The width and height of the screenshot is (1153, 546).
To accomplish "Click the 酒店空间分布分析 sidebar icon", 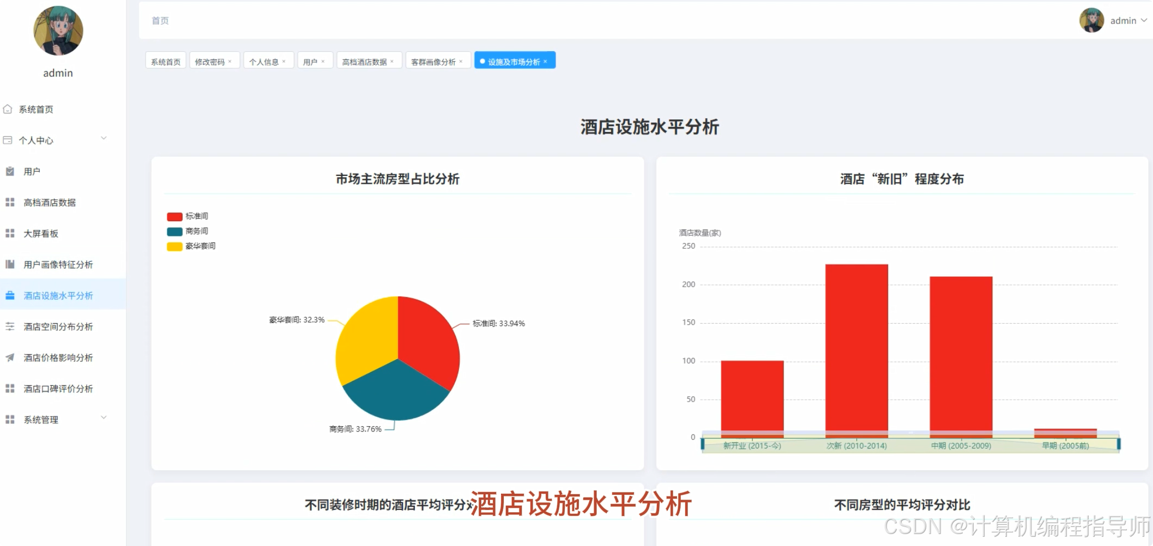I will (x=9, y=326).
